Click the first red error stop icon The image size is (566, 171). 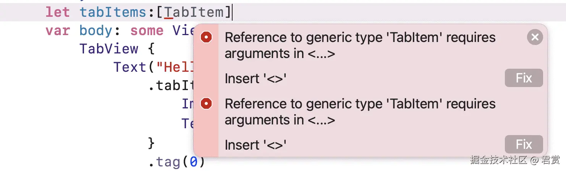click(x=206, y=37)
